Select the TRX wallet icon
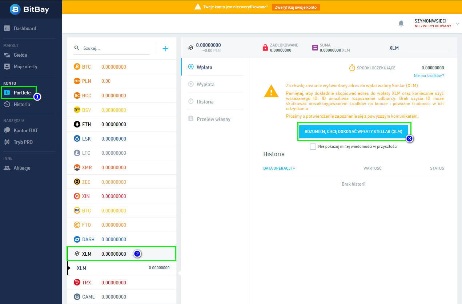 click(x=77, y=283)
